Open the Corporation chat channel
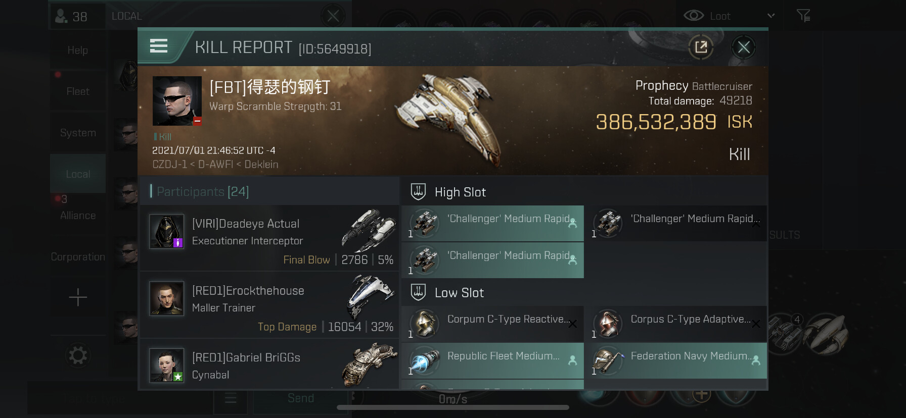This screenshot has height=418, width=906. click(x=78, y=257)
